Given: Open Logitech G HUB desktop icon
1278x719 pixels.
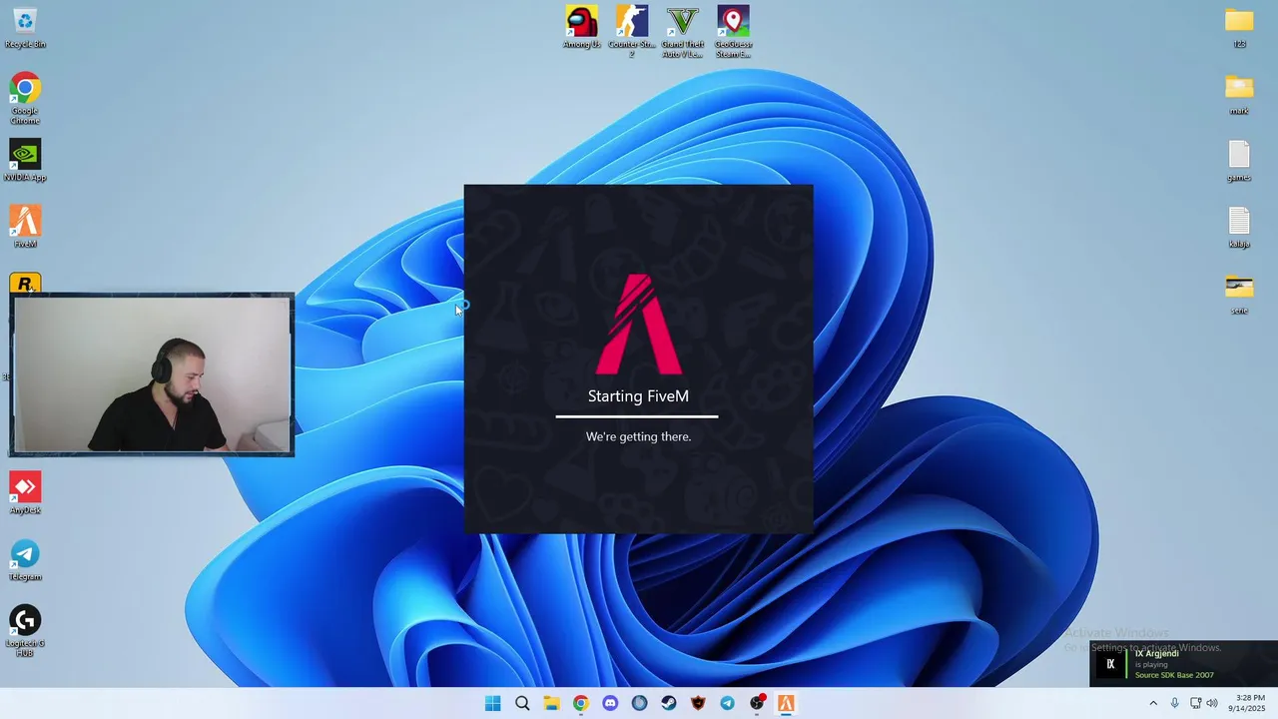Looking at the screenshot, I should [x=25, y=631].
